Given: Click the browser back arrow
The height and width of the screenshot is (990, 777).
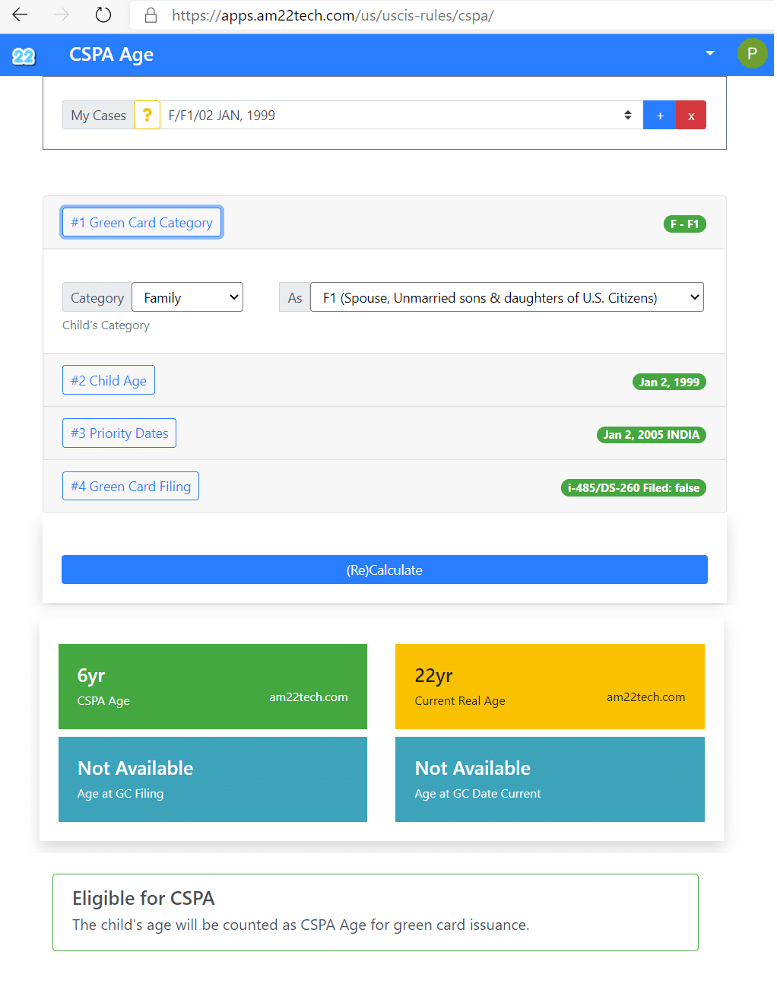Looking at the screenshot, I should 21,15.
